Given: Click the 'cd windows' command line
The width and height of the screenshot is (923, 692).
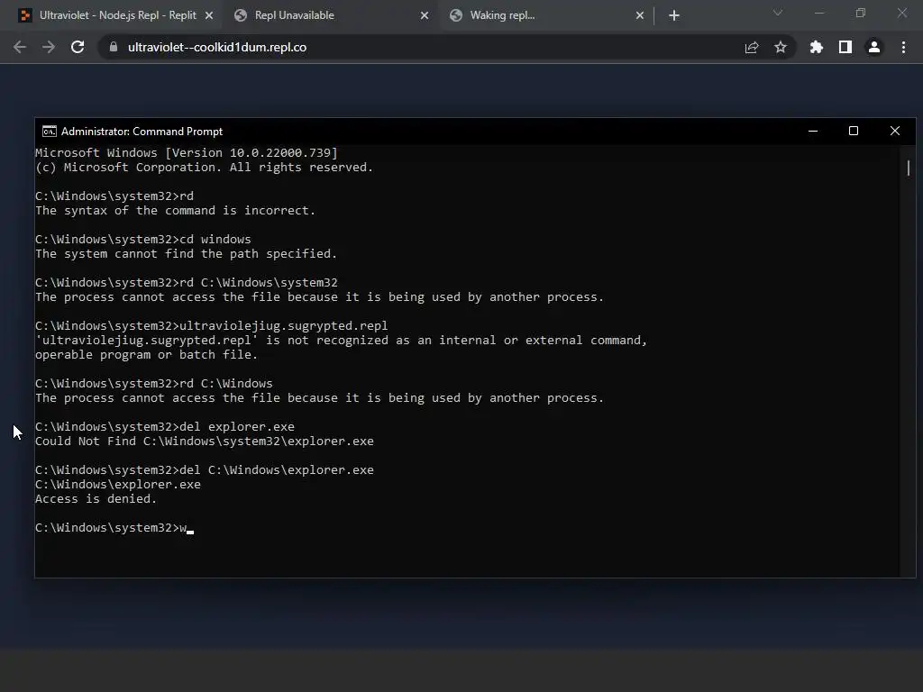Looking at the screenshot, I should pos(143,239).
